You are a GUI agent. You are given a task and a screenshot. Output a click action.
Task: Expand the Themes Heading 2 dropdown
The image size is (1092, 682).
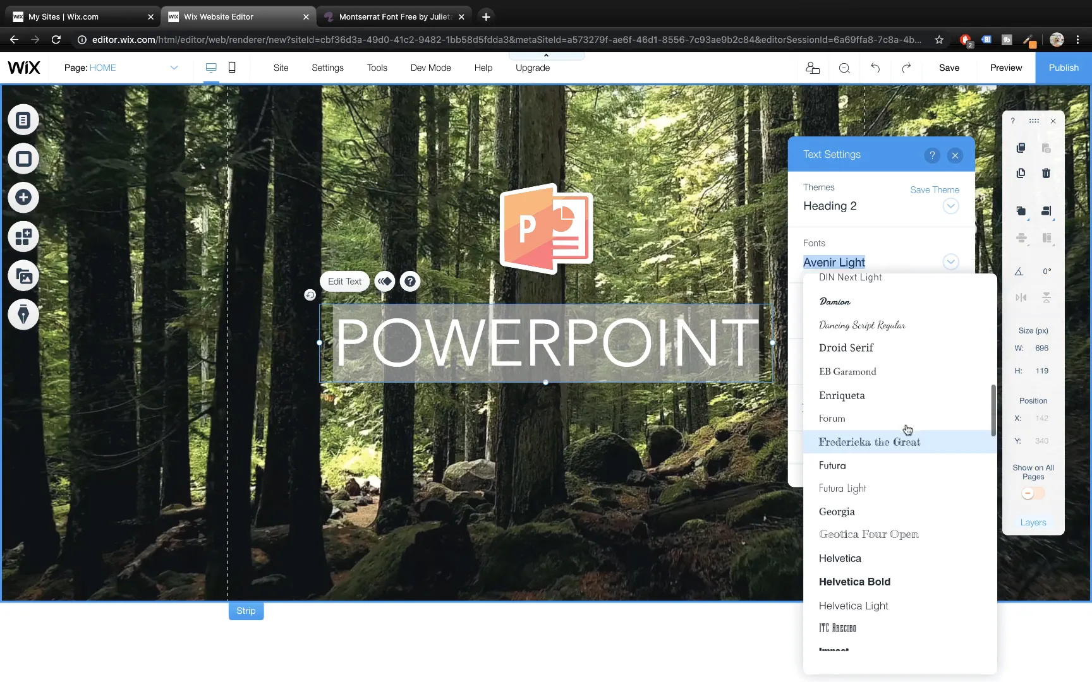coord(950,206)
